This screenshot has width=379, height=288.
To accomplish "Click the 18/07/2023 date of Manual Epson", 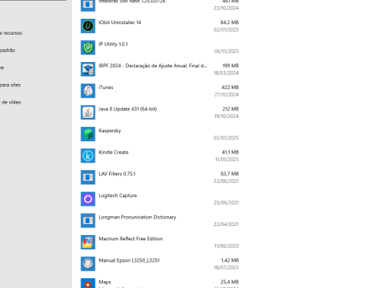I will tap(226, 268).
